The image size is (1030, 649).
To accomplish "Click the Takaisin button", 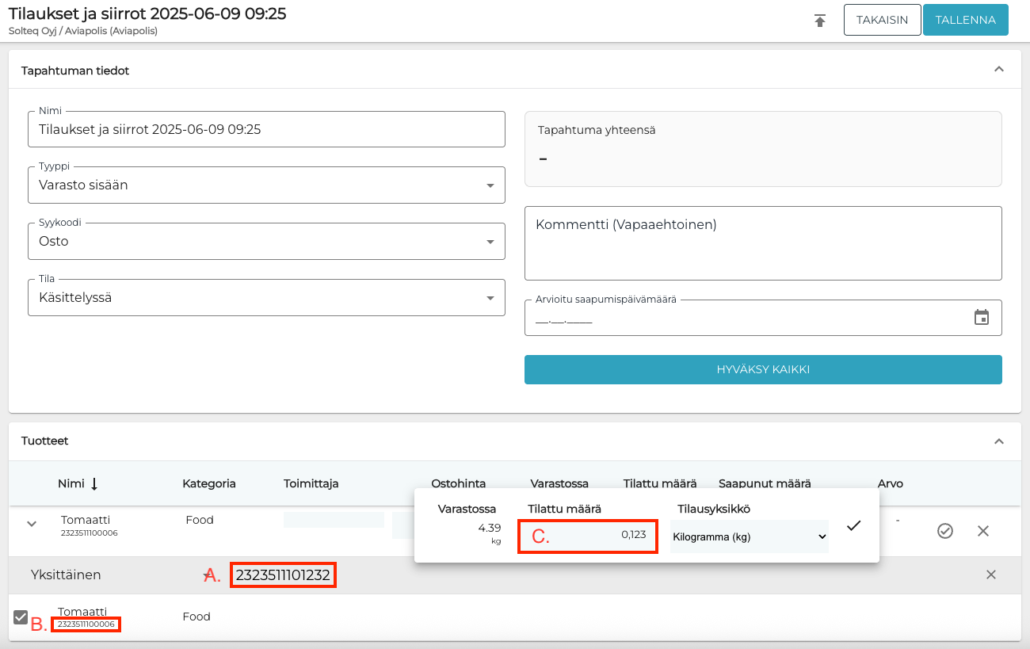I will (882, 21).
